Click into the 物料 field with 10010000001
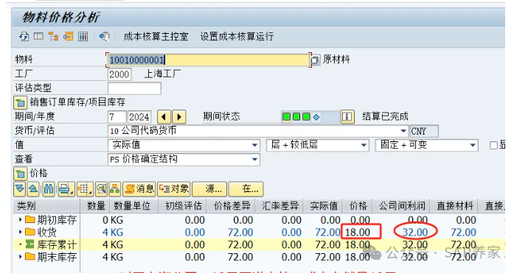The height and width of the screenshot is (273, 517). pyautogui.click(x=209, y=60)
